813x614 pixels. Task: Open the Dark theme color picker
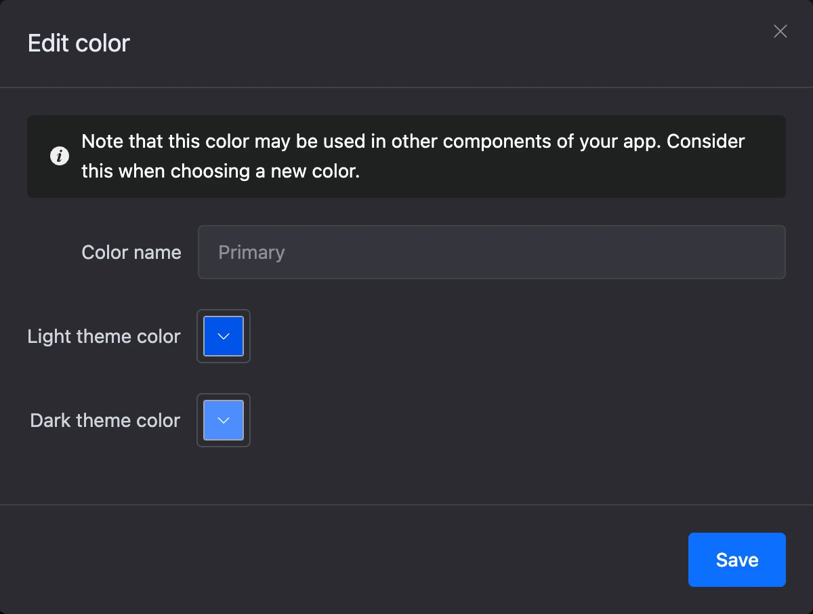click(x=224, y=420)
